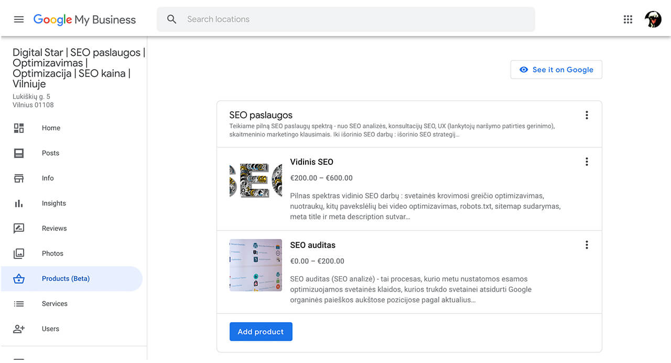Screen dimensions: 671x363
Task: Click the Digital Star business name
Action: point(79,68)
